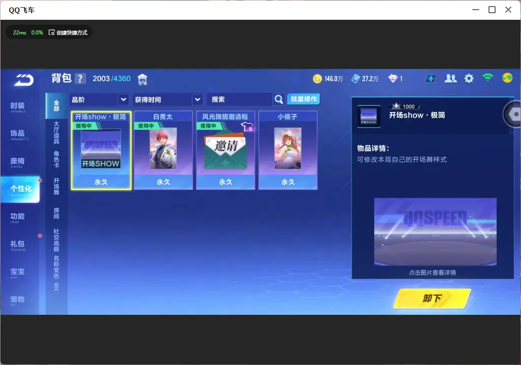The width and height of the screenshot is (521, 365).
Task: Switch to the 宝宝 category
Action: [18, 272]
